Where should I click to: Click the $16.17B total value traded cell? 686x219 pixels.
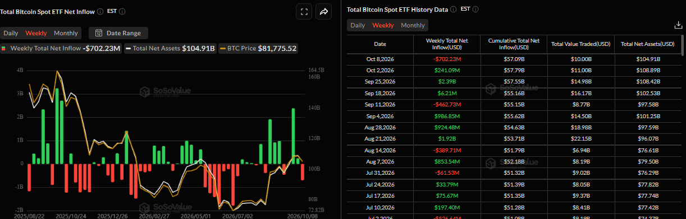(x=580, y=93)
